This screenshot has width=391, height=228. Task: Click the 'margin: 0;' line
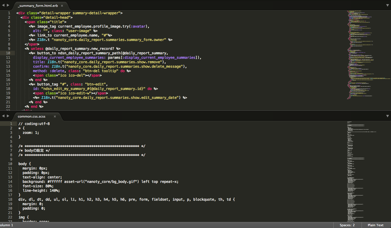point(33,204)
